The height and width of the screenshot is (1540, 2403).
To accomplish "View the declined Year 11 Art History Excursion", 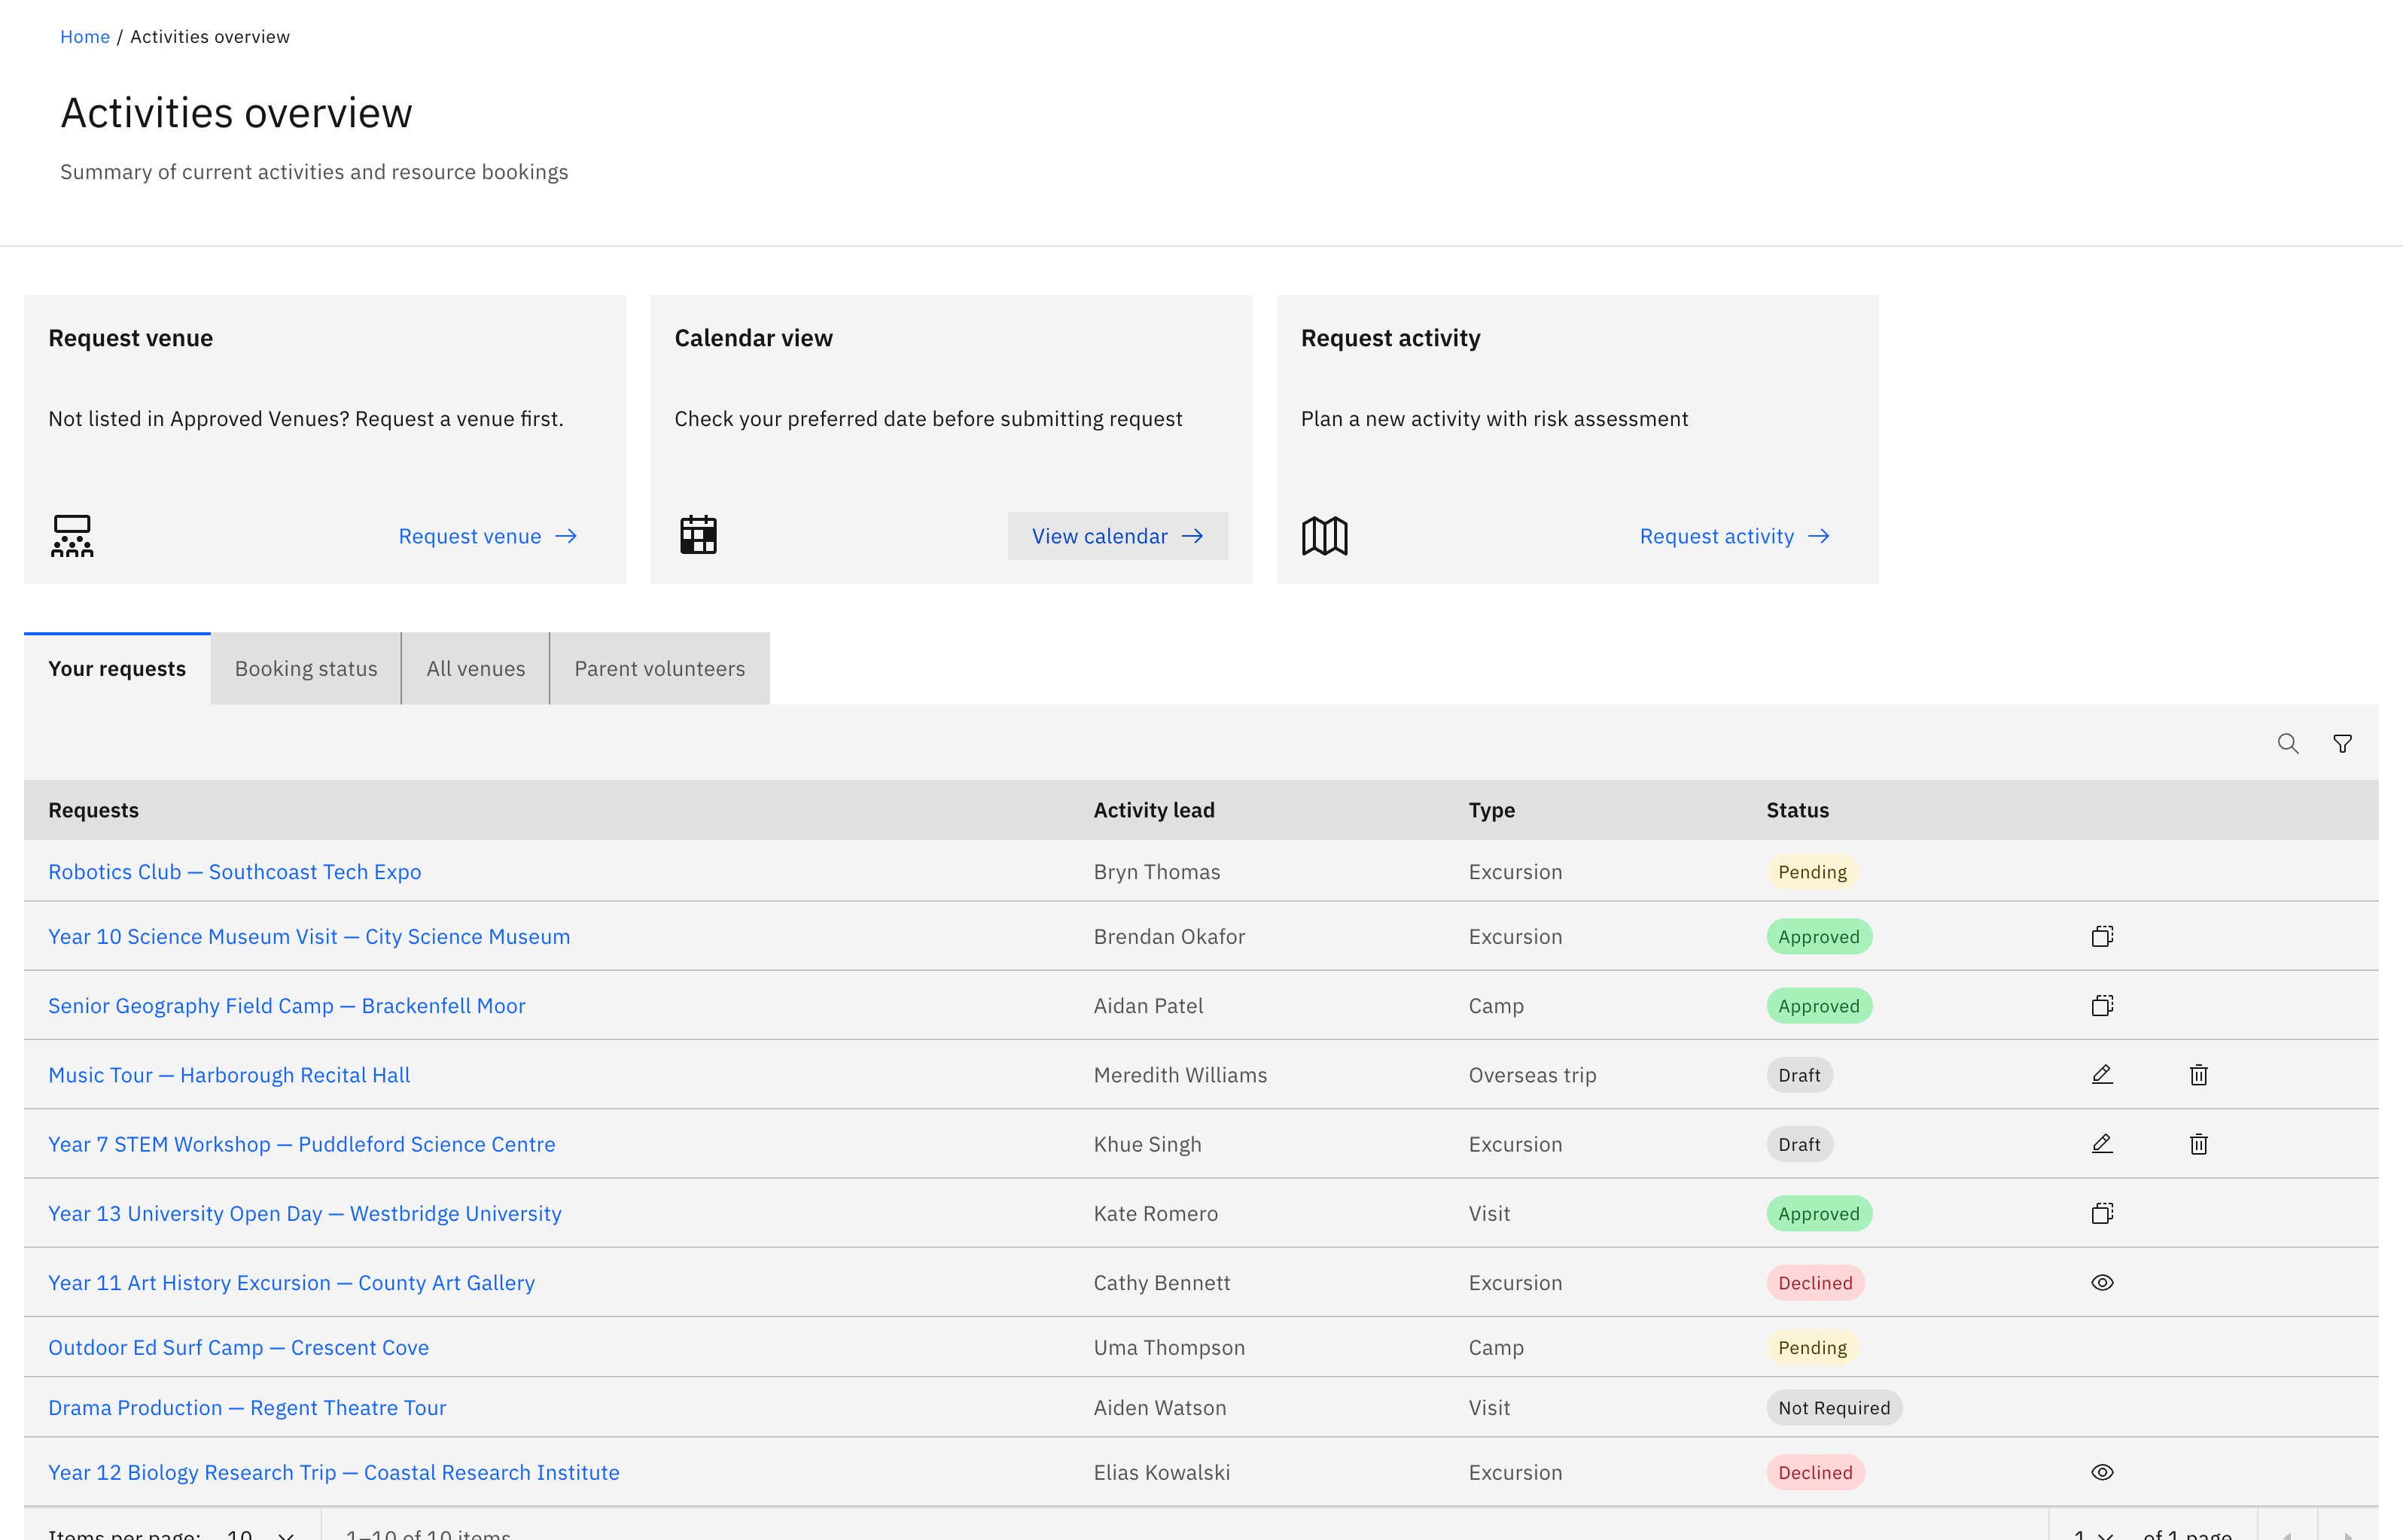I will click(2102, 1282).
